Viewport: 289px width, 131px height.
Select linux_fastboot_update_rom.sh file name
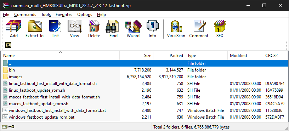(37, 90)
